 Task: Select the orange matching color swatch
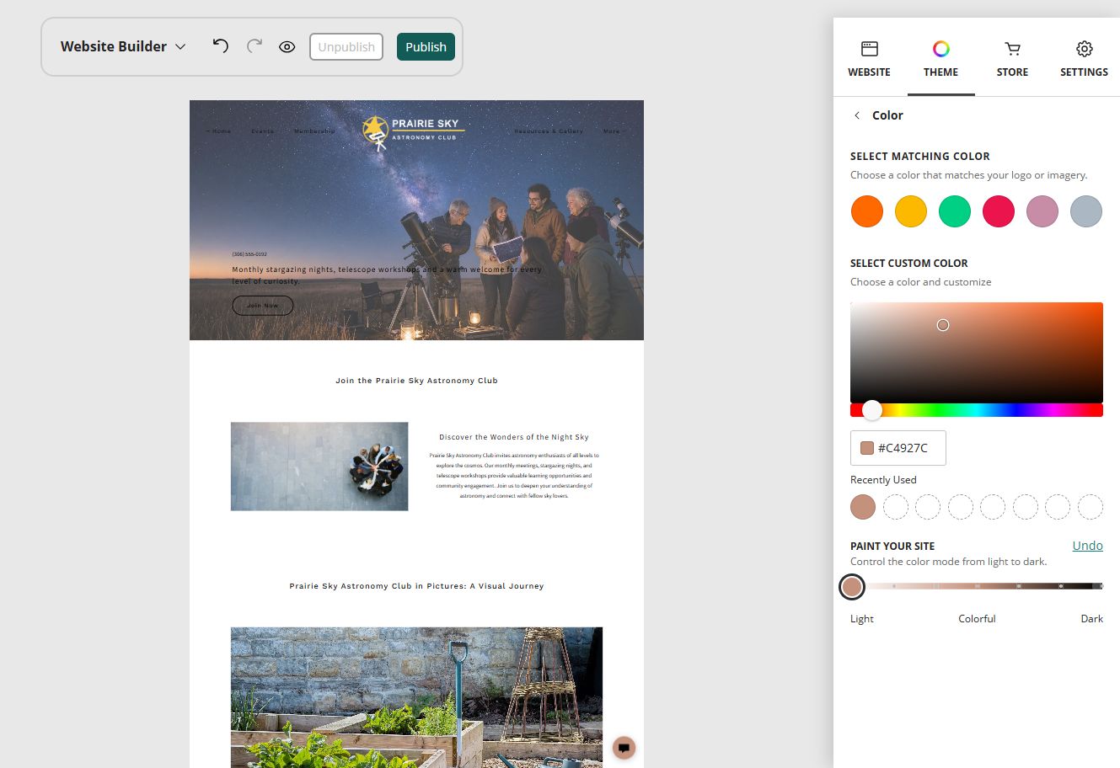[867, 211]
